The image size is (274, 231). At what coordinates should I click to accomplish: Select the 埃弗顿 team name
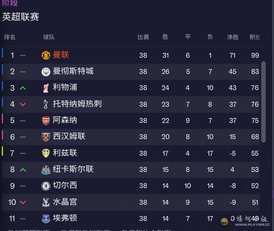[x=65, y=218]
